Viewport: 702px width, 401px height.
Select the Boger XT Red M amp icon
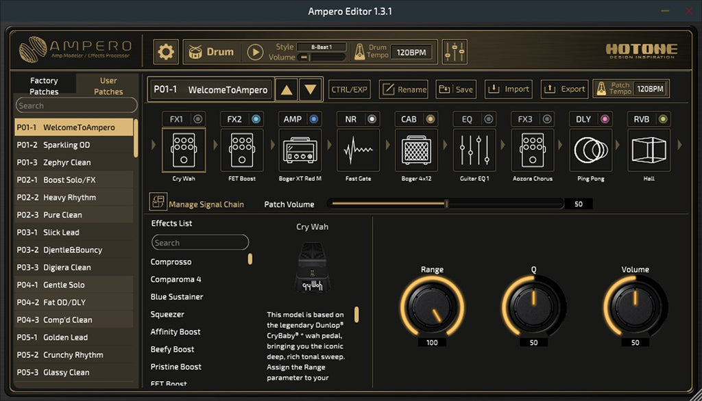(x=300, y=151)
